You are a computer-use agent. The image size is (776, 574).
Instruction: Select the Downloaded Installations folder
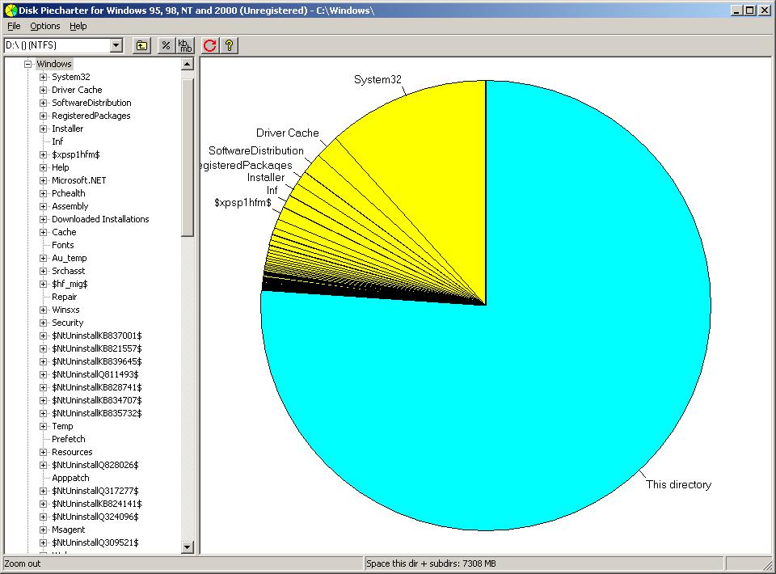click(100, 219)
